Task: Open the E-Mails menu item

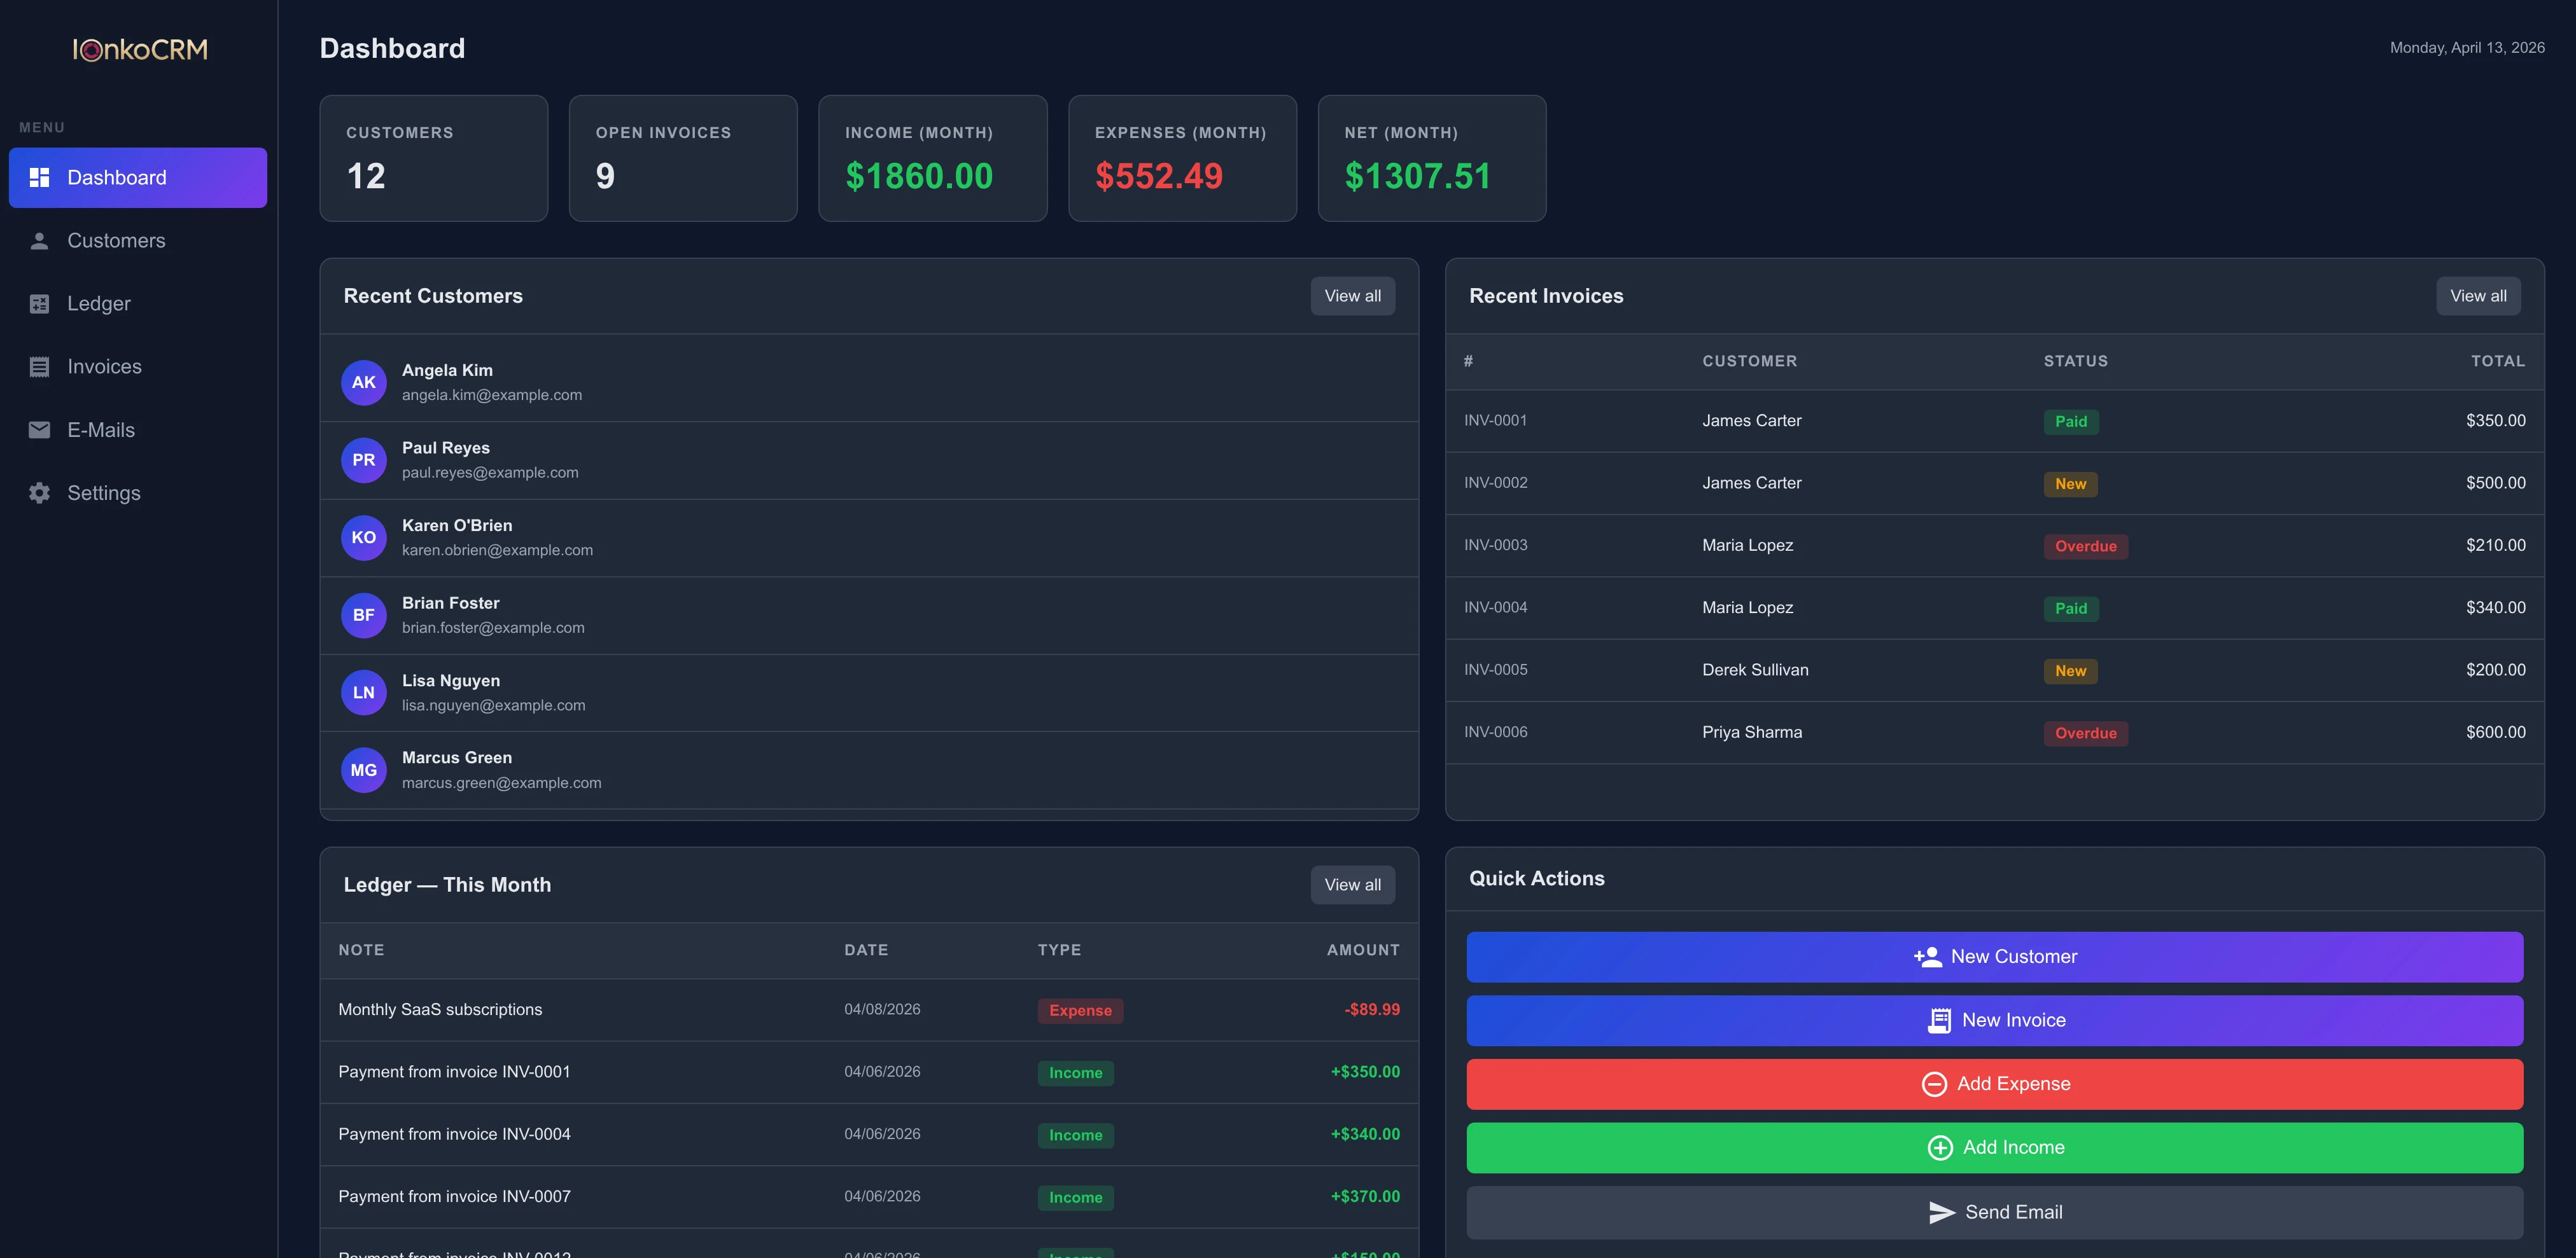Action: pyautogui.click(x=138, y=430)
